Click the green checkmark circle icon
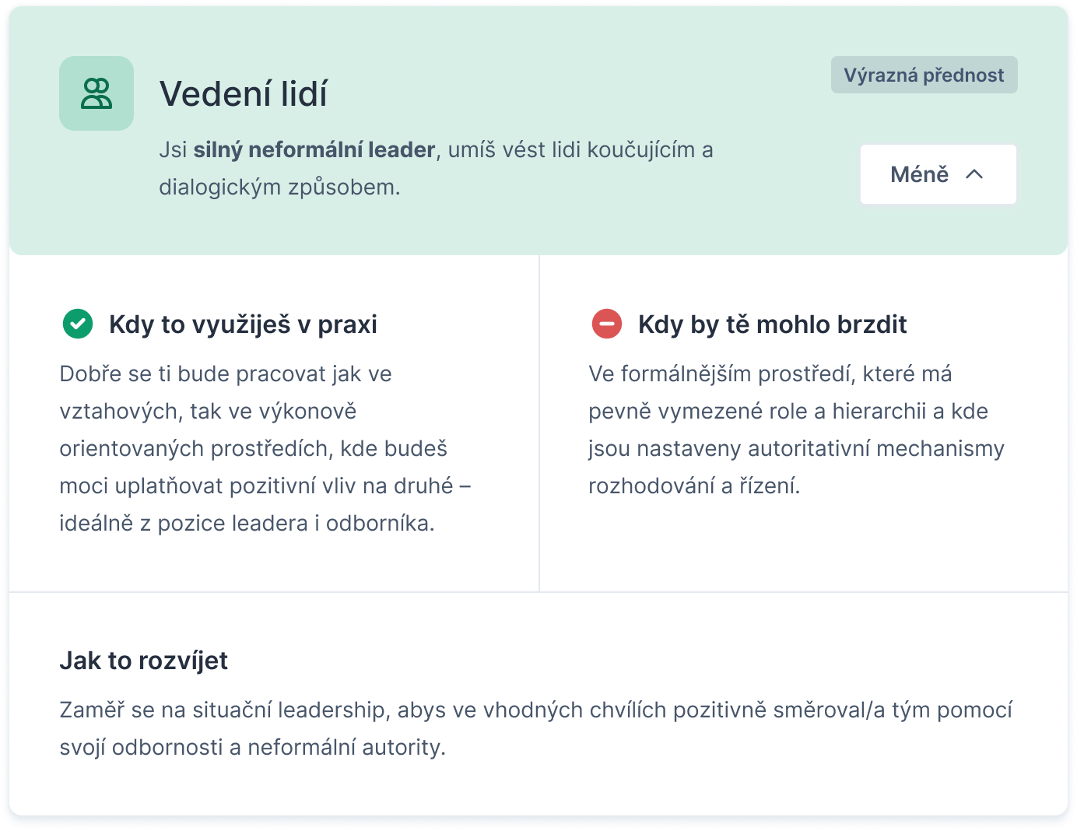The image size is (1077, 831). [78, 324]
